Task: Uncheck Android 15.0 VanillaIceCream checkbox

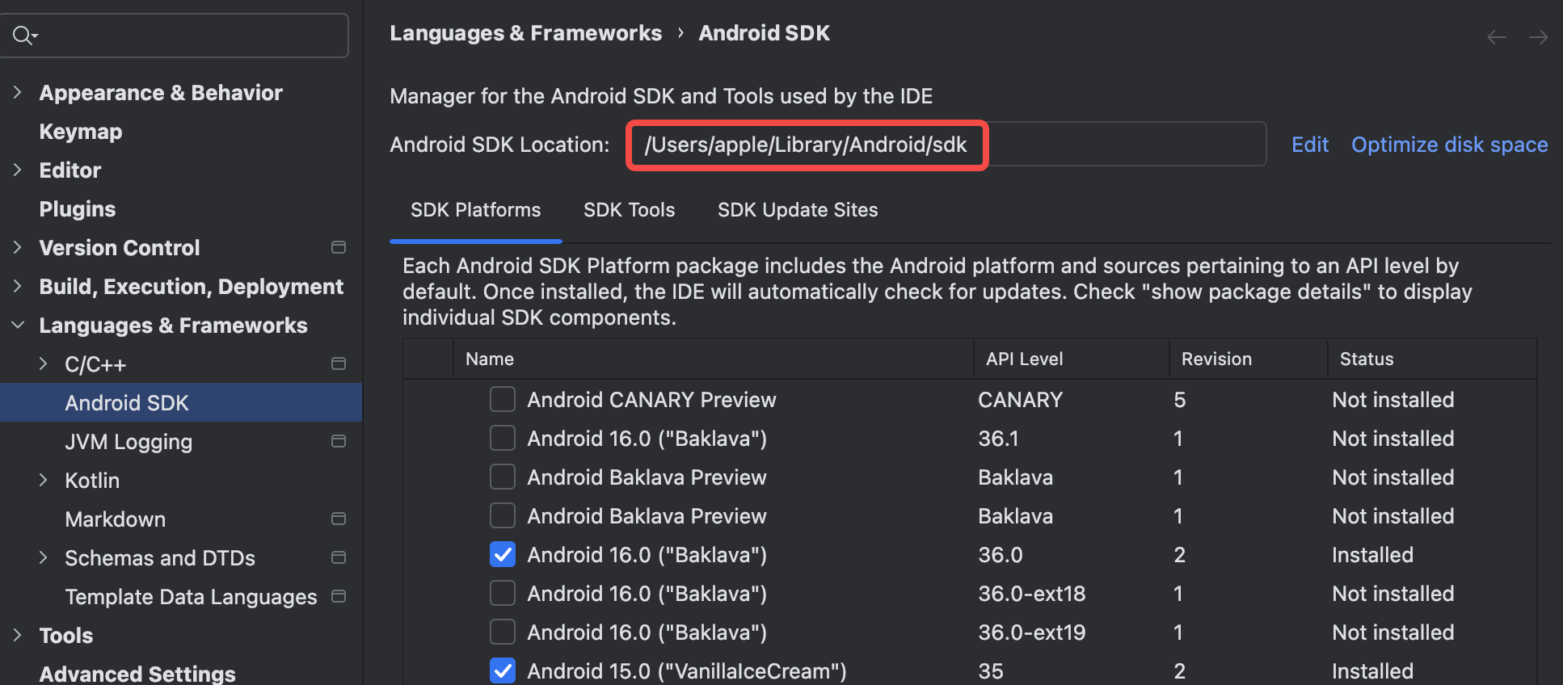Action: [503, 670]
